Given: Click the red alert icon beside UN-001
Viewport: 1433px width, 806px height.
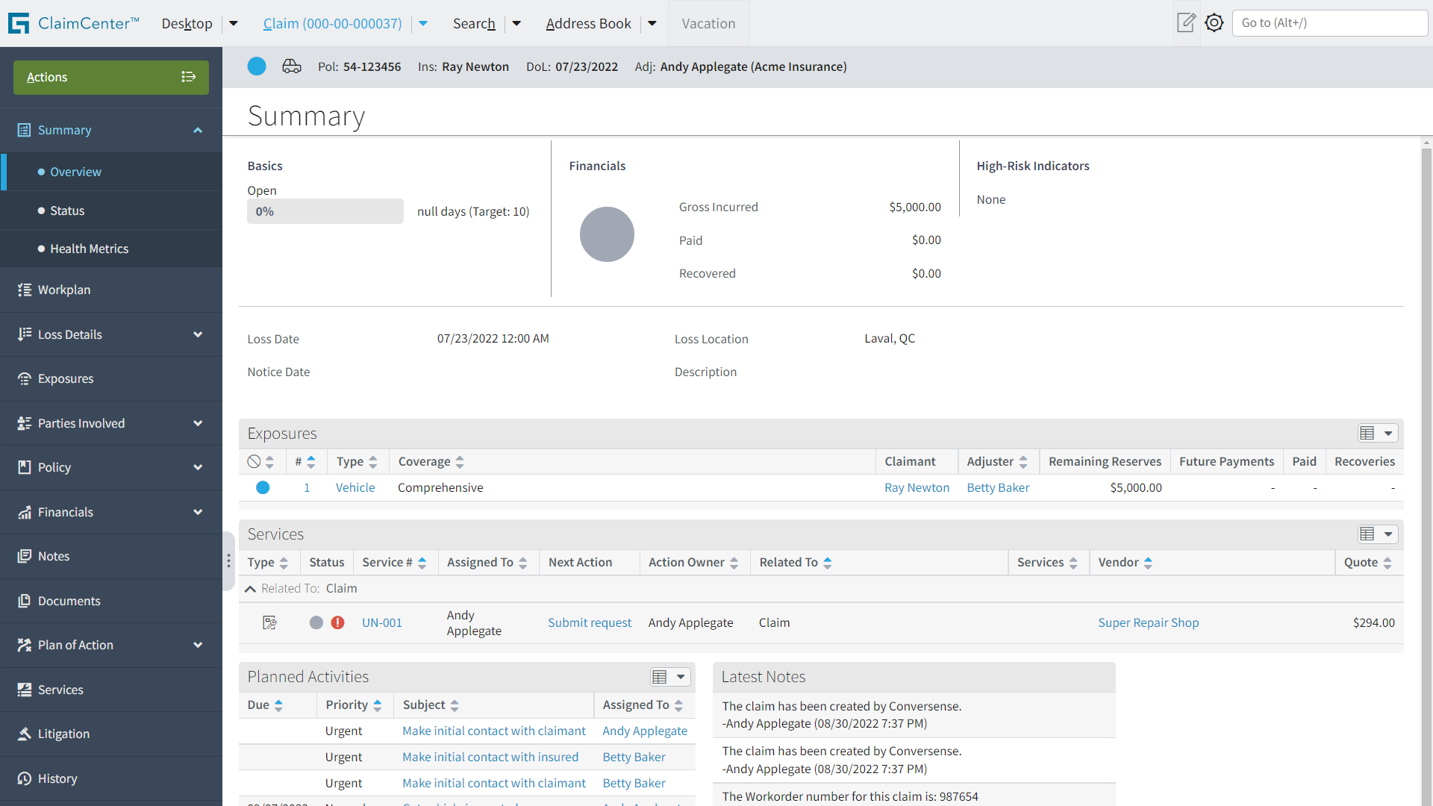Looking at the screenshot, I should tap(338, 622).
